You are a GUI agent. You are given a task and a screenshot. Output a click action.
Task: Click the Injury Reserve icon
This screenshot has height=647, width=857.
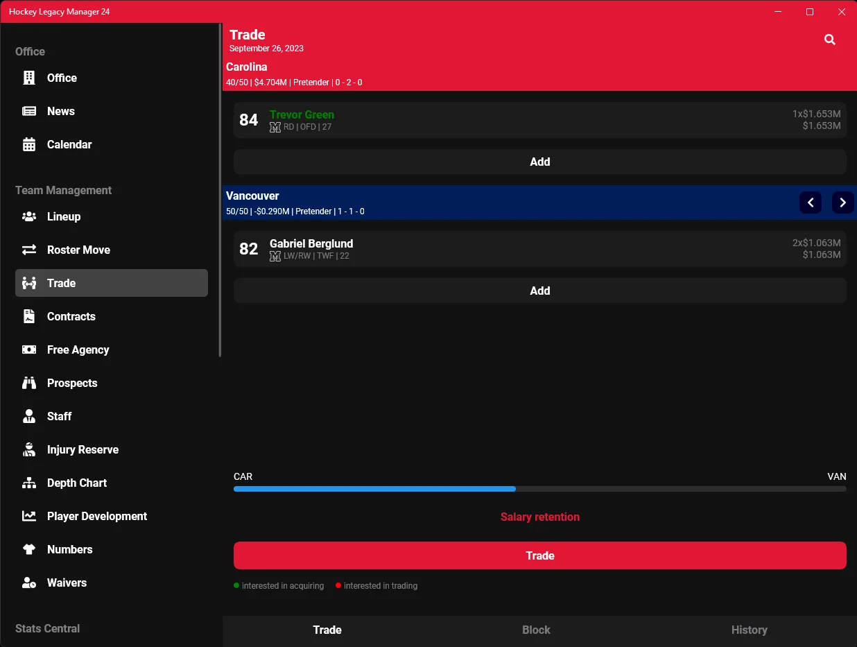pos(29,449)
